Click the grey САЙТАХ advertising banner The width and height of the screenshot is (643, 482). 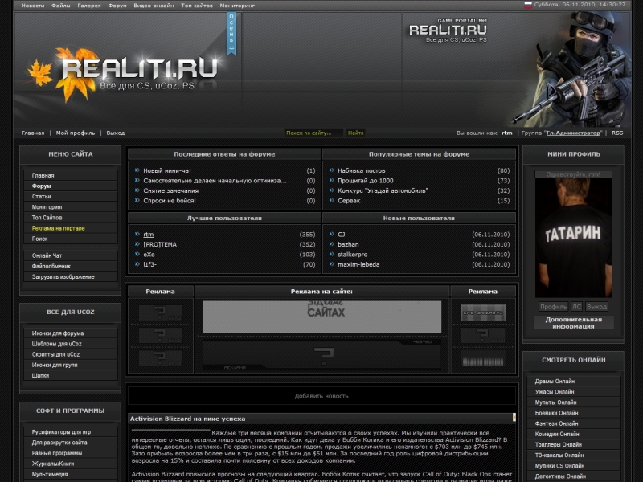(322, 317)
